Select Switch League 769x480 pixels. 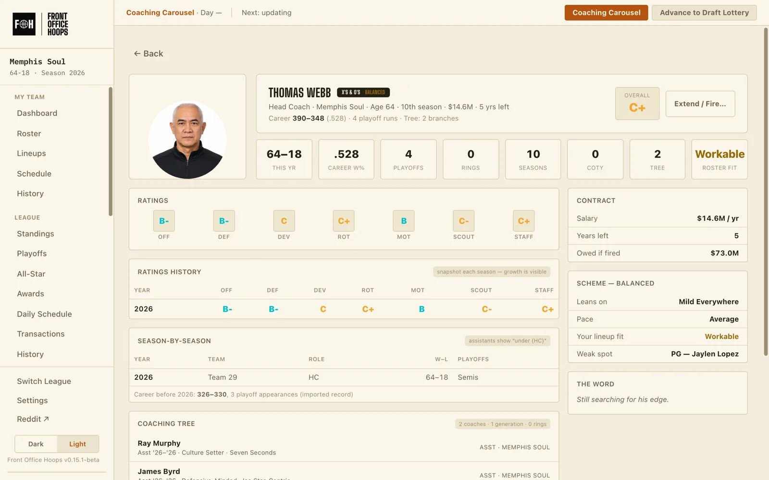(x=44, y=381)
